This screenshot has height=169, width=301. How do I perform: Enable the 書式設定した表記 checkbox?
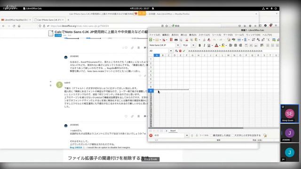[x=211, y=136]
